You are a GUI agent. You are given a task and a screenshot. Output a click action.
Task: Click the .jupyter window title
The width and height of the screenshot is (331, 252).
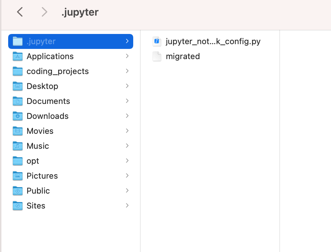click(80, 12)
